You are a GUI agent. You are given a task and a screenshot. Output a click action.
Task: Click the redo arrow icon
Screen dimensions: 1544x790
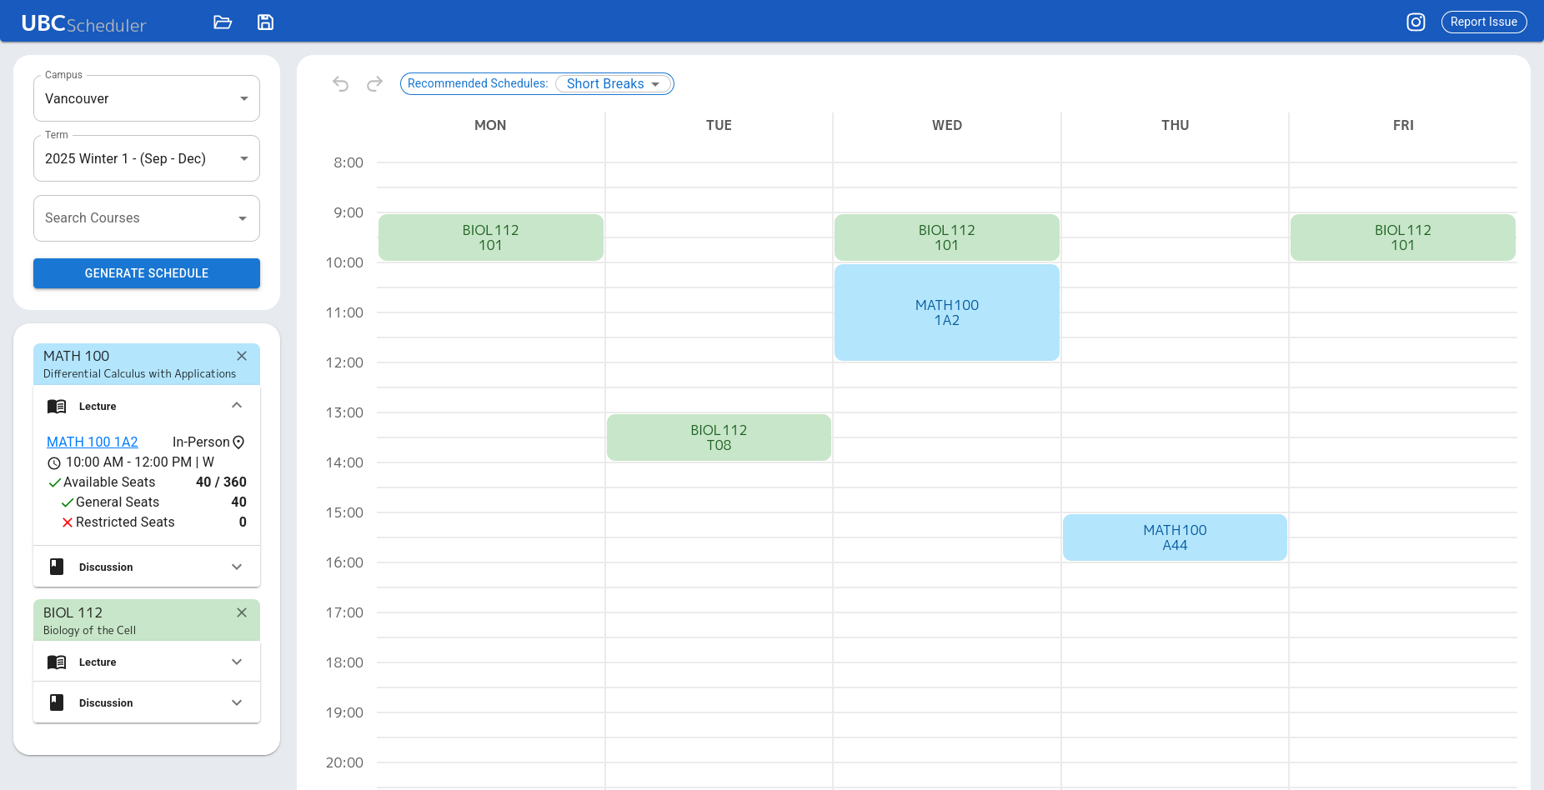[x=374, y=83]
